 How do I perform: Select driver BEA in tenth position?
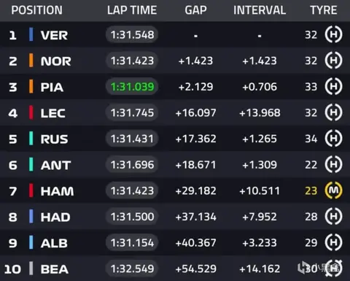[55, 269]
